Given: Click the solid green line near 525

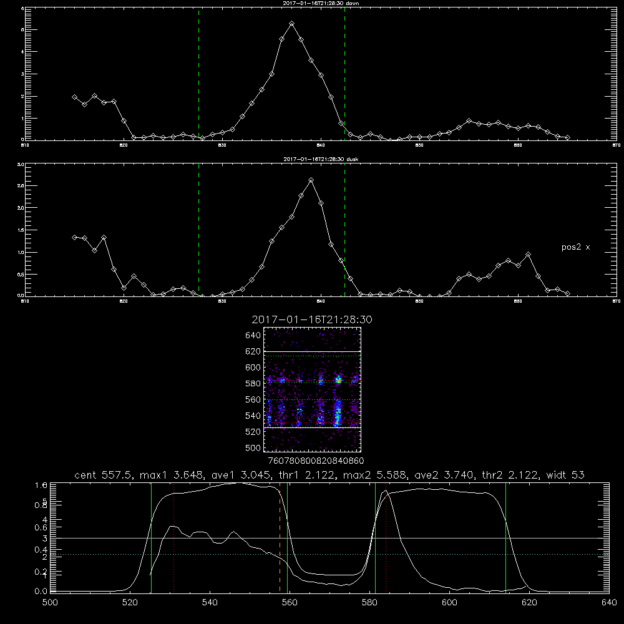Looking at the screenshot, I should click(151, 537).
